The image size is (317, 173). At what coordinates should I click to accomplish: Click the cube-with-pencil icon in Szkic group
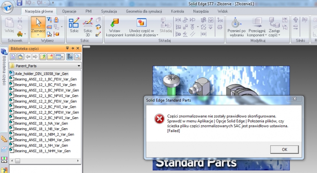pyautogui.click(x=98, y=34)
